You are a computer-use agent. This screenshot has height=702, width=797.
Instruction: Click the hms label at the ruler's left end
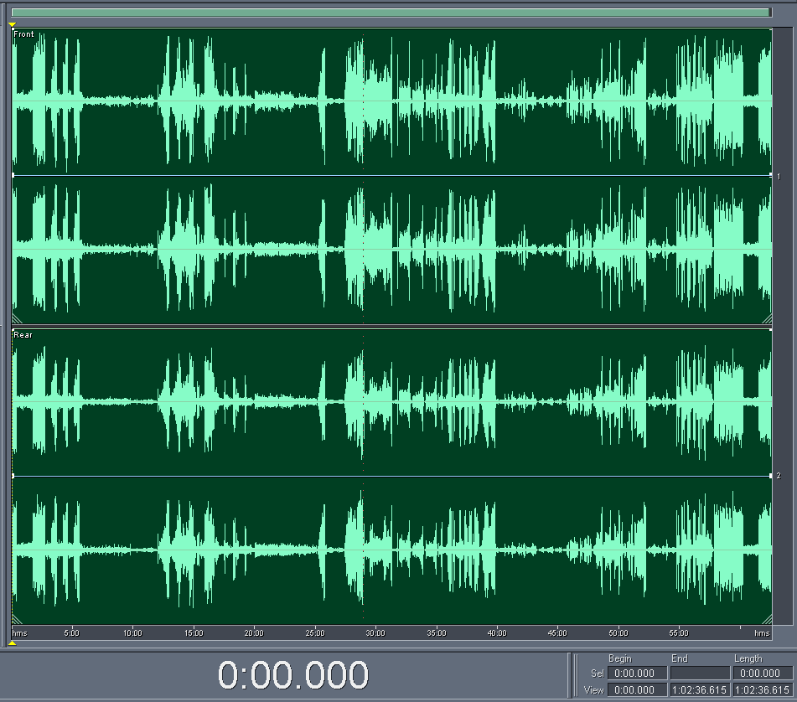click(19, 633)
